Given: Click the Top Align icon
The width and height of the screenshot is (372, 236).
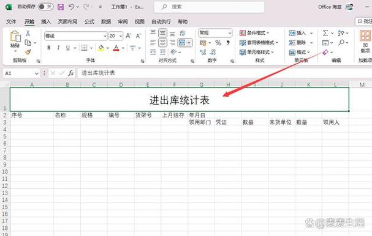Looking at the screenshot, I should coord(153,32).
